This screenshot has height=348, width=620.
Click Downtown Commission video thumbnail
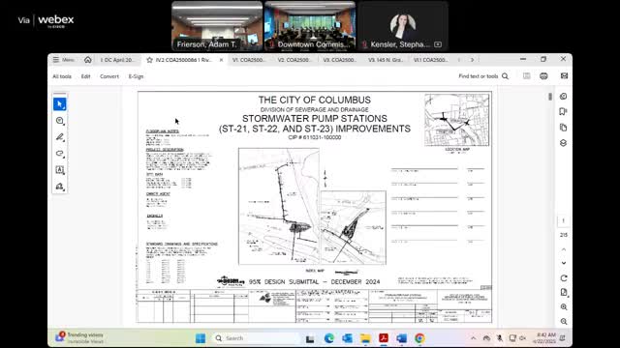pos(310,26)
